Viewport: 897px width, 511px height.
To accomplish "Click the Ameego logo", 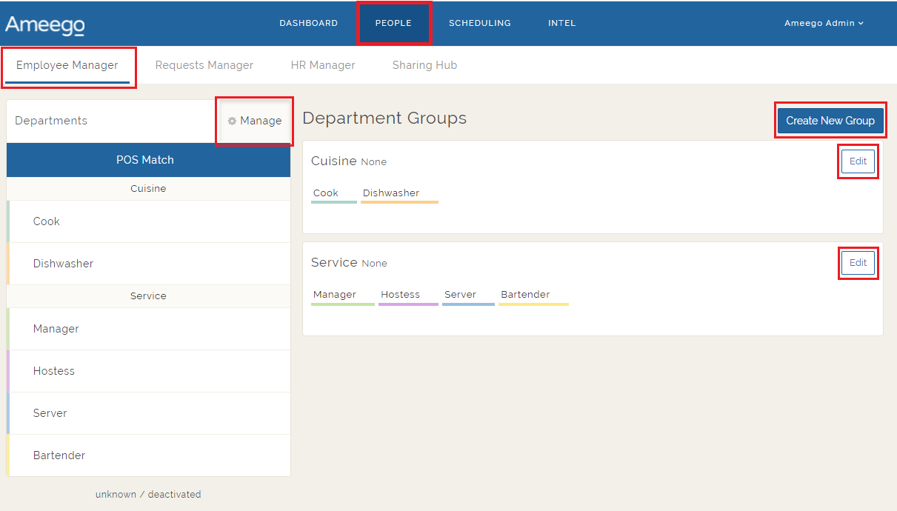I will (44, 23).
